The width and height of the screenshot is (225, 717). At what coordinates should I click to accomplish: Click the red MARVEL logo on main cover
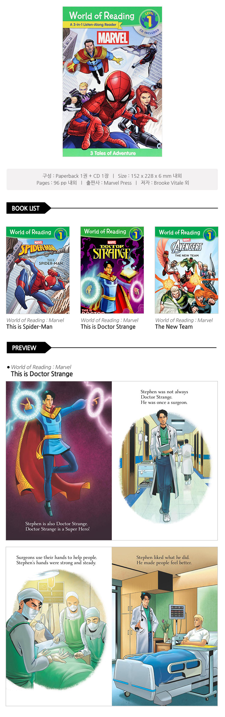coord(113,38)
